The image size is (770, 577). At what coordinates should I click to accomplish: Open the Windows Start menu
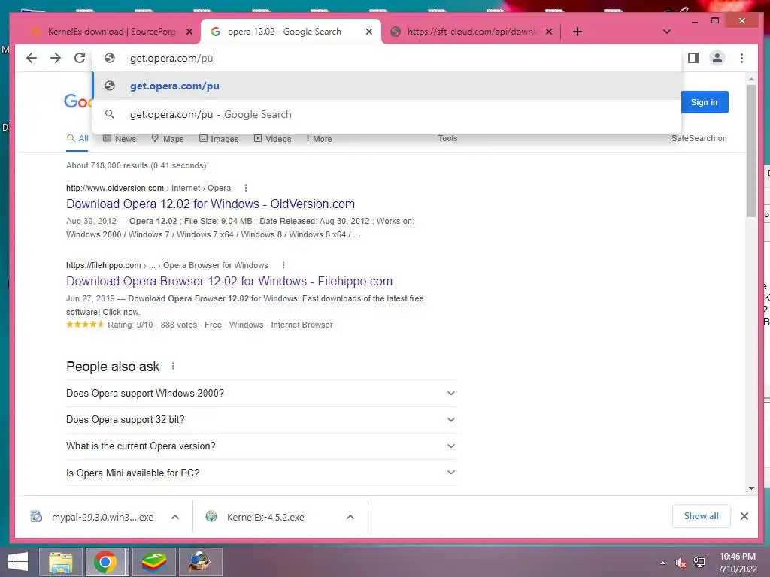pos(18,562)
